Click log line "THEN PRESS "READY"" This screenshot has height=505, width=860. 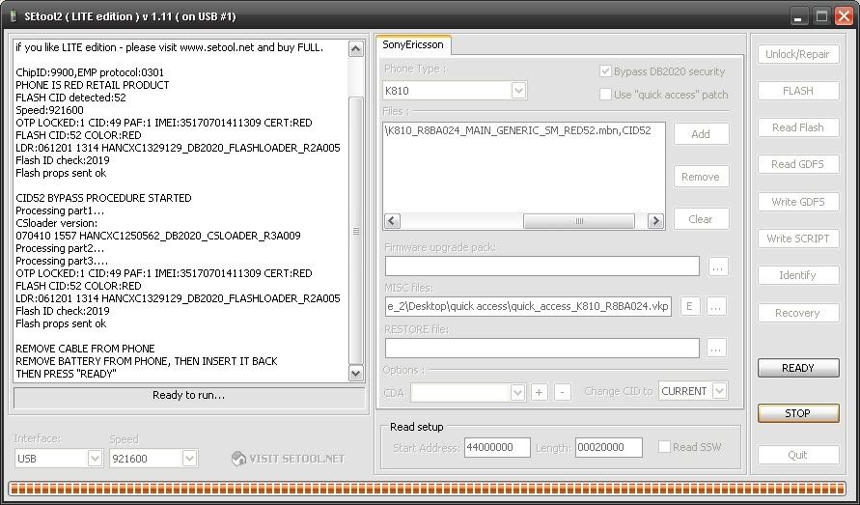(66, 374)
